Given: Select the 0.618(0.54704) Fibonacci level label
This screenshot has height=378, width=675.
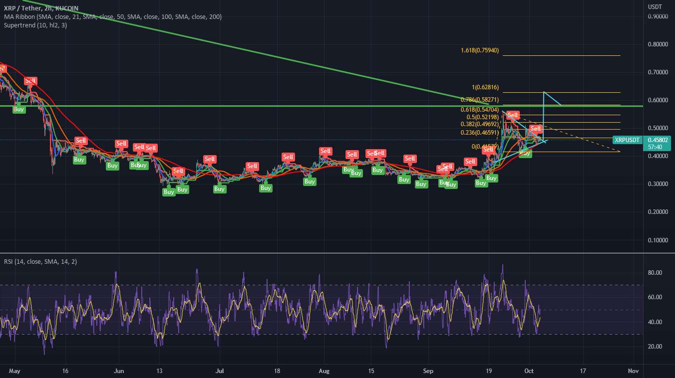Looking at the screenshot, I should (480, 109).
